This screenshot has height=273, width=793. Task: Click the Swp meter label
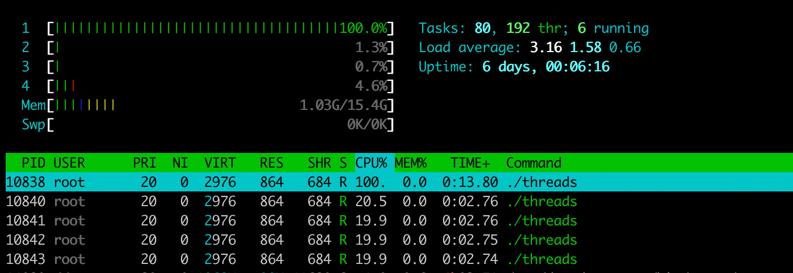33,125
